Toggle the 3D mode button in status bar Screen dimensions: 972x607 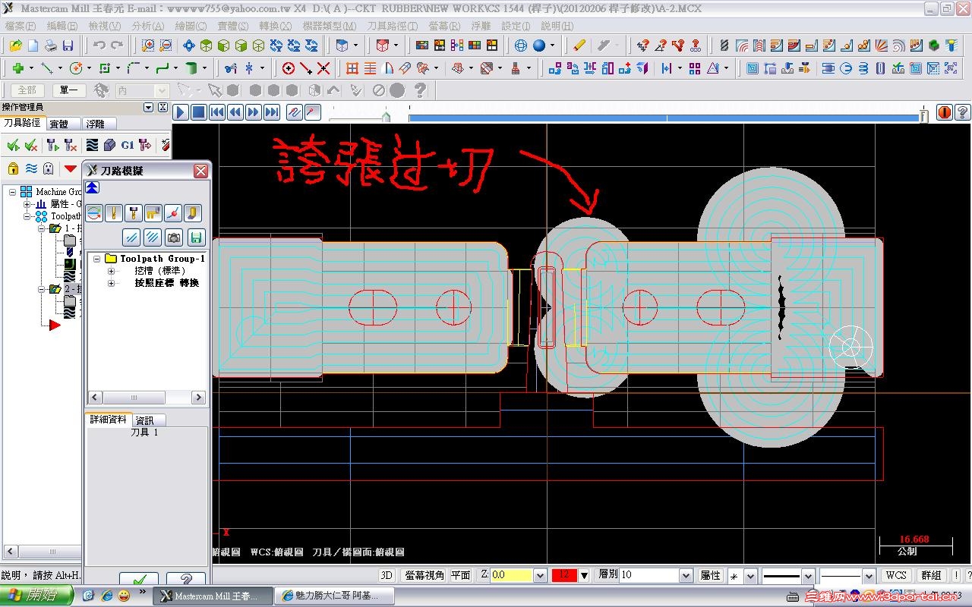click(387, 575)
